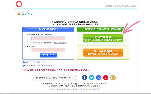This screenshot has width=151, height=94.
Task: Log in with mixi icon
Action: pos(113,78)
